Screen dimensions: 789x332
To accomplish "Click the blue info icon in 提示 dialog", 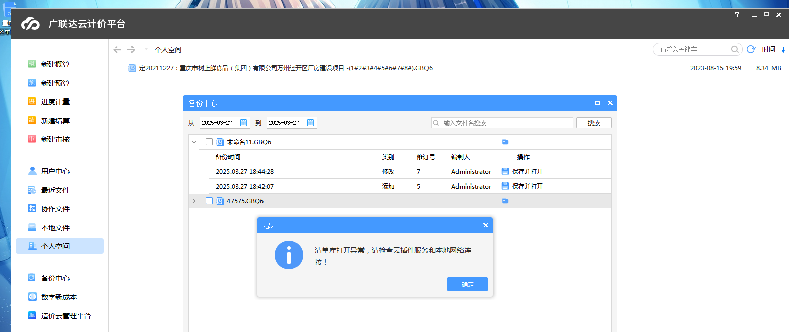I will pyautogui.click(x=289, y=255).
